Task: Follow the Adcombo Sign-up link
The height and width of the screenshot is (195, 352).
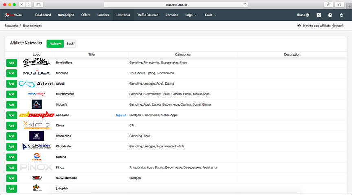Action: click(121, 115)
